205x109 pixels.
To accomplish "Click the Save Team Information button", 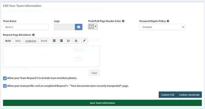I will pyautogui.click(x=102, y=103).
